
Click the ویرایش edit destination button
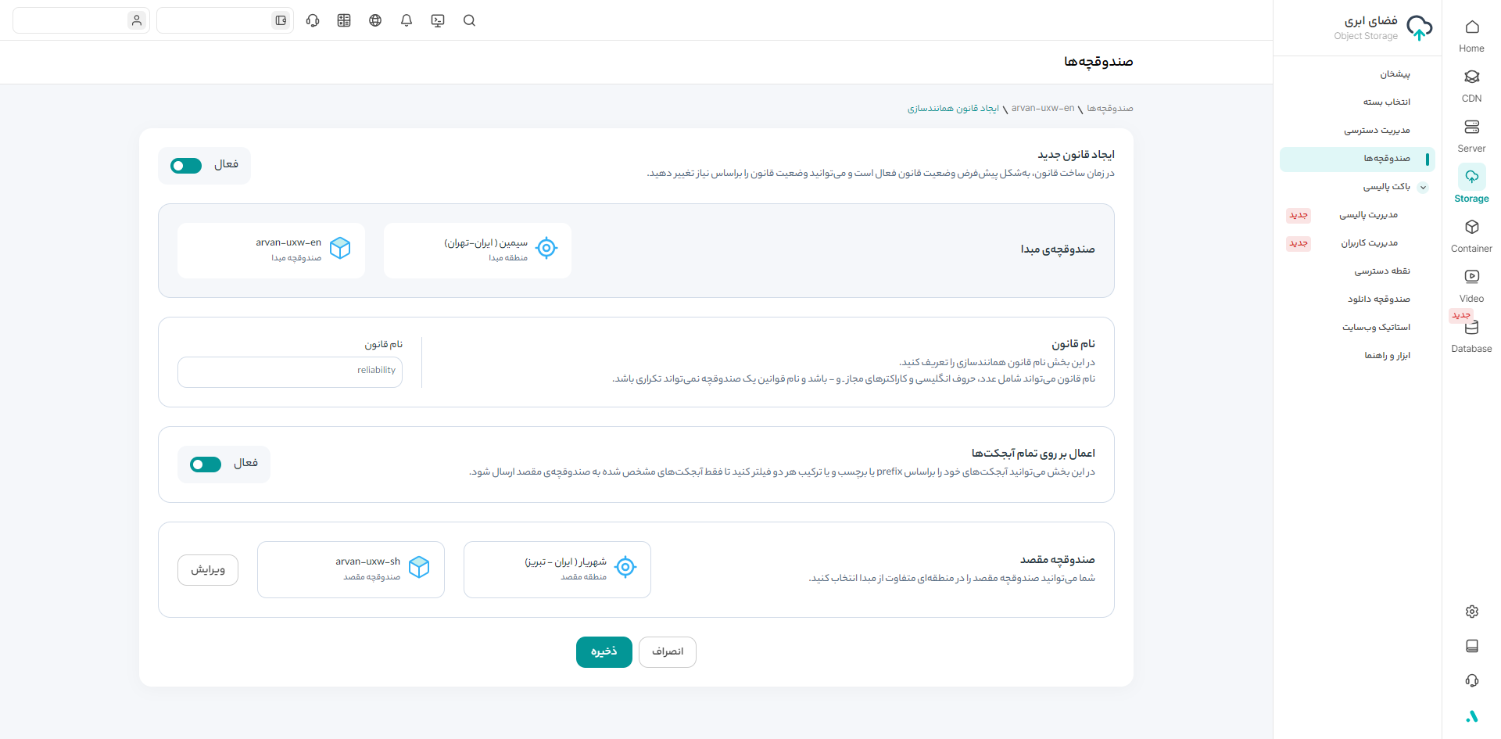pos(208,570)
